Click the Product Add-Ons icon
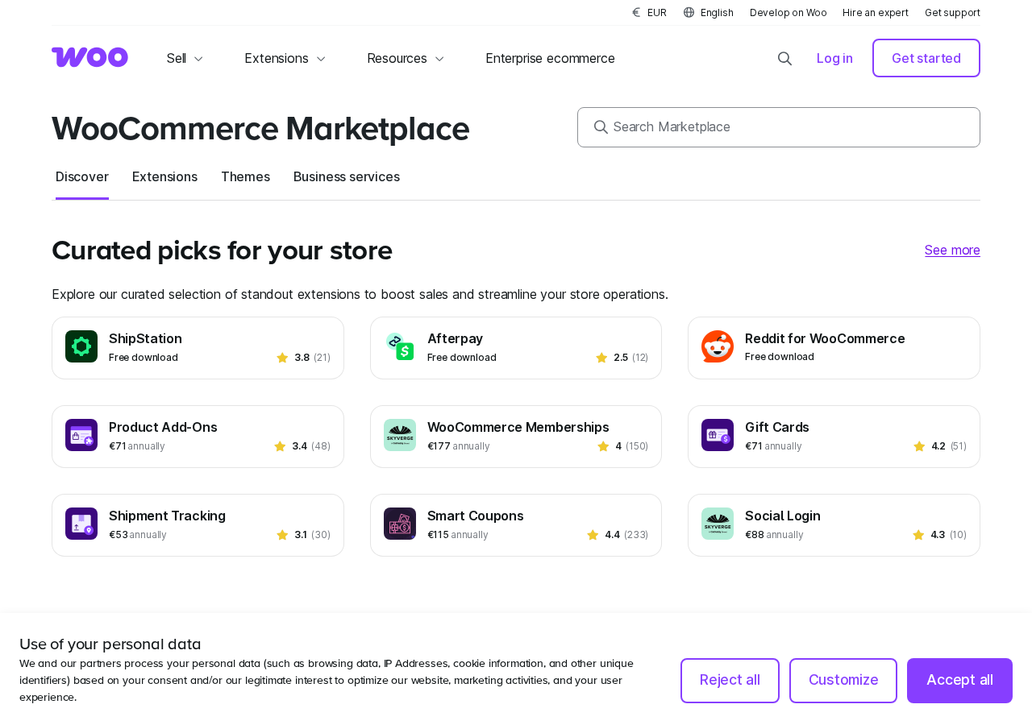 81,435
